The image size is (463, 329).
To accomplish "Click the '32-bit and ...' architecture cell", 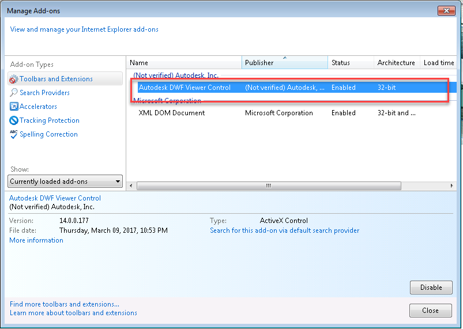I will 396,113.
